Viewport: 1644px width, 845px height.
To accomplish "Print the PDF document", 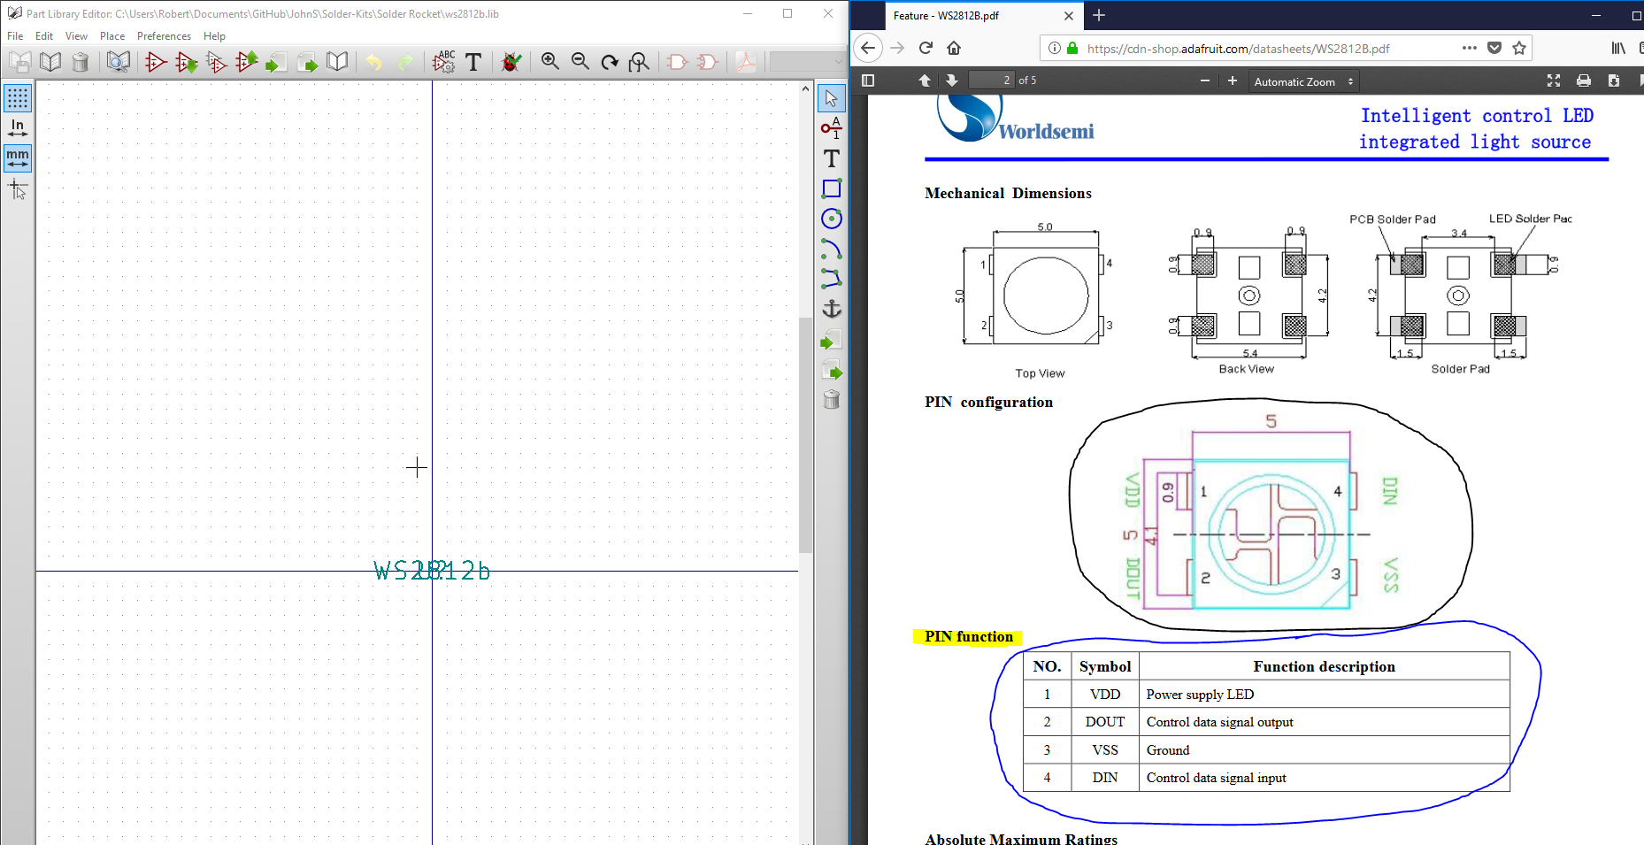I will click(1584, 81).
